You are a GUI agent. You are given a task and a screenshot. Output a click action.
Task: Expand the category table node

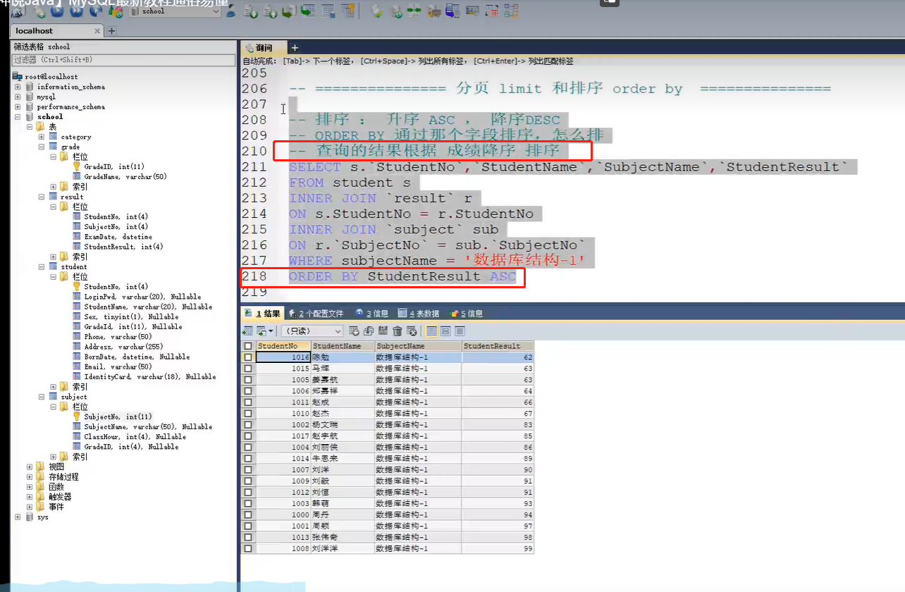click(42, 137)
